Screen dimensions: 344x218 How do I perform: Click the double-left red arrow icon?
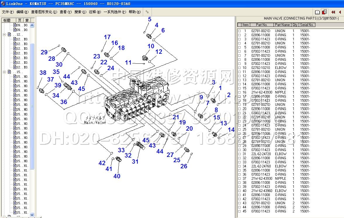click(x=333, y=12)
